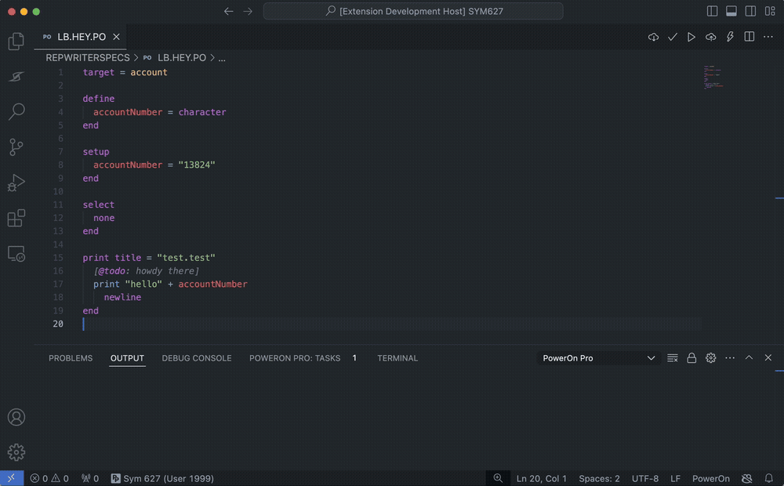This screenshot has height=486, width=784.
Task: Toggle the primary sidebar layout button
Action: (712, 12)
